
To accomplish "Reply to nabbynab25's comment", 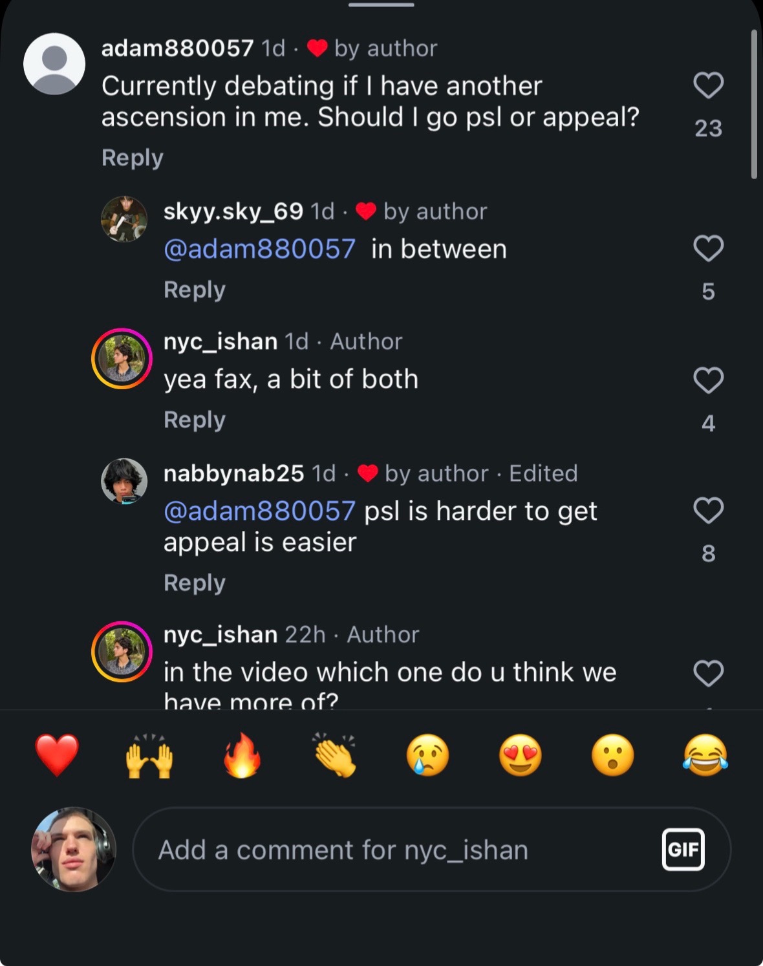I will click(195, 583).
